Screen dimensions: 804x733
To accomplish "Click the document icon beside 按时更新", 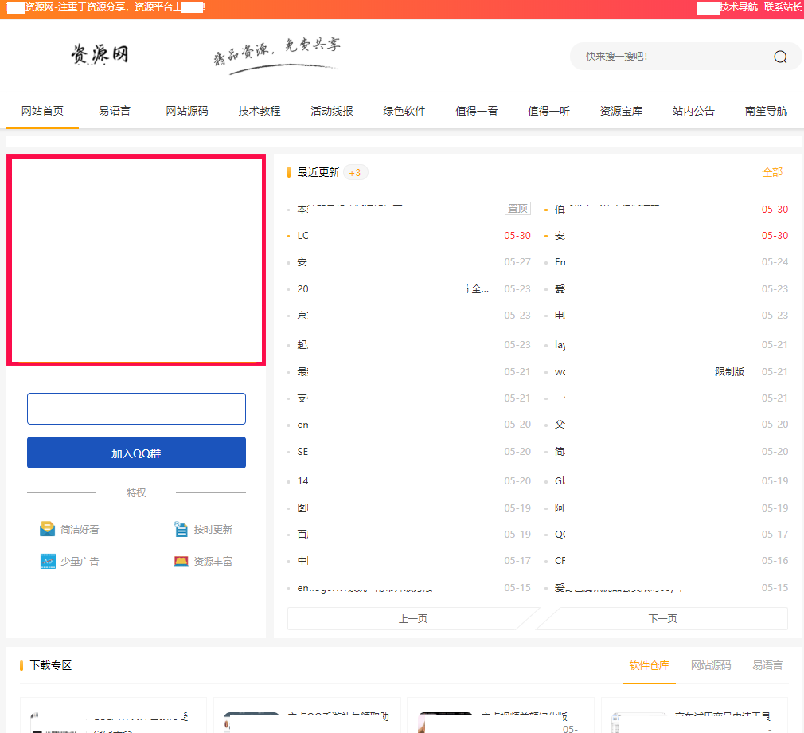I will (x=180, y=528).
